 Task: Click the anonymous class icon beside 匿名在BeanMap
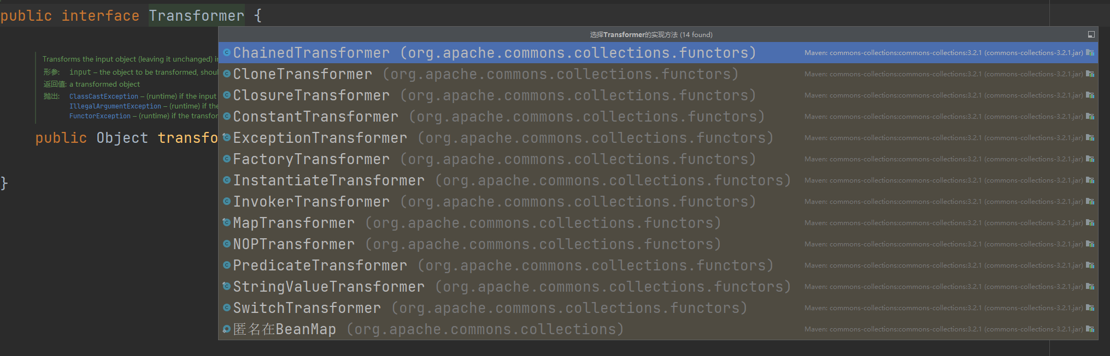(x=226, y=329)
